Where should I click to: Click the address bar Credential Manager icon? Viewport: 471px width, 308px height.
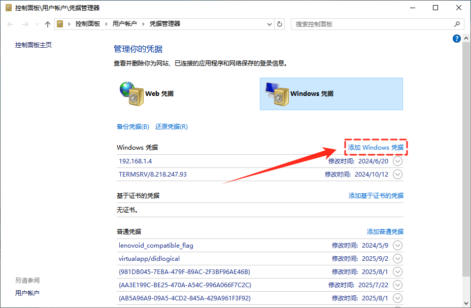pos(60,24)
